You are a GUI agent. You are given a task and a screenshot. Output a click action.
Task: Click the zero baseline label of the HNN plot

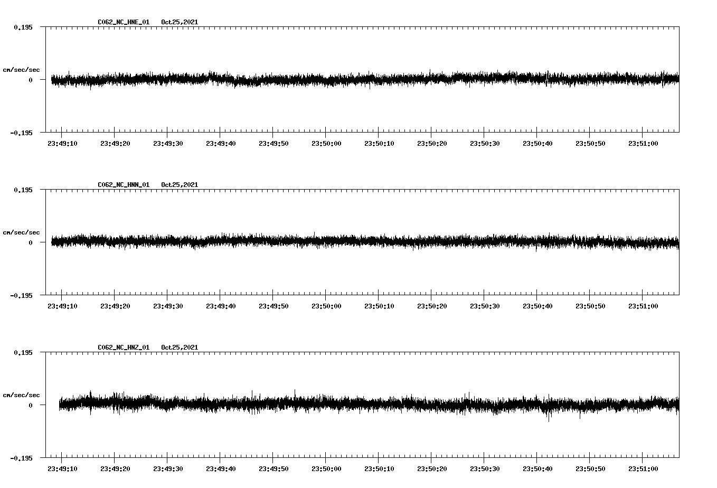31,242
